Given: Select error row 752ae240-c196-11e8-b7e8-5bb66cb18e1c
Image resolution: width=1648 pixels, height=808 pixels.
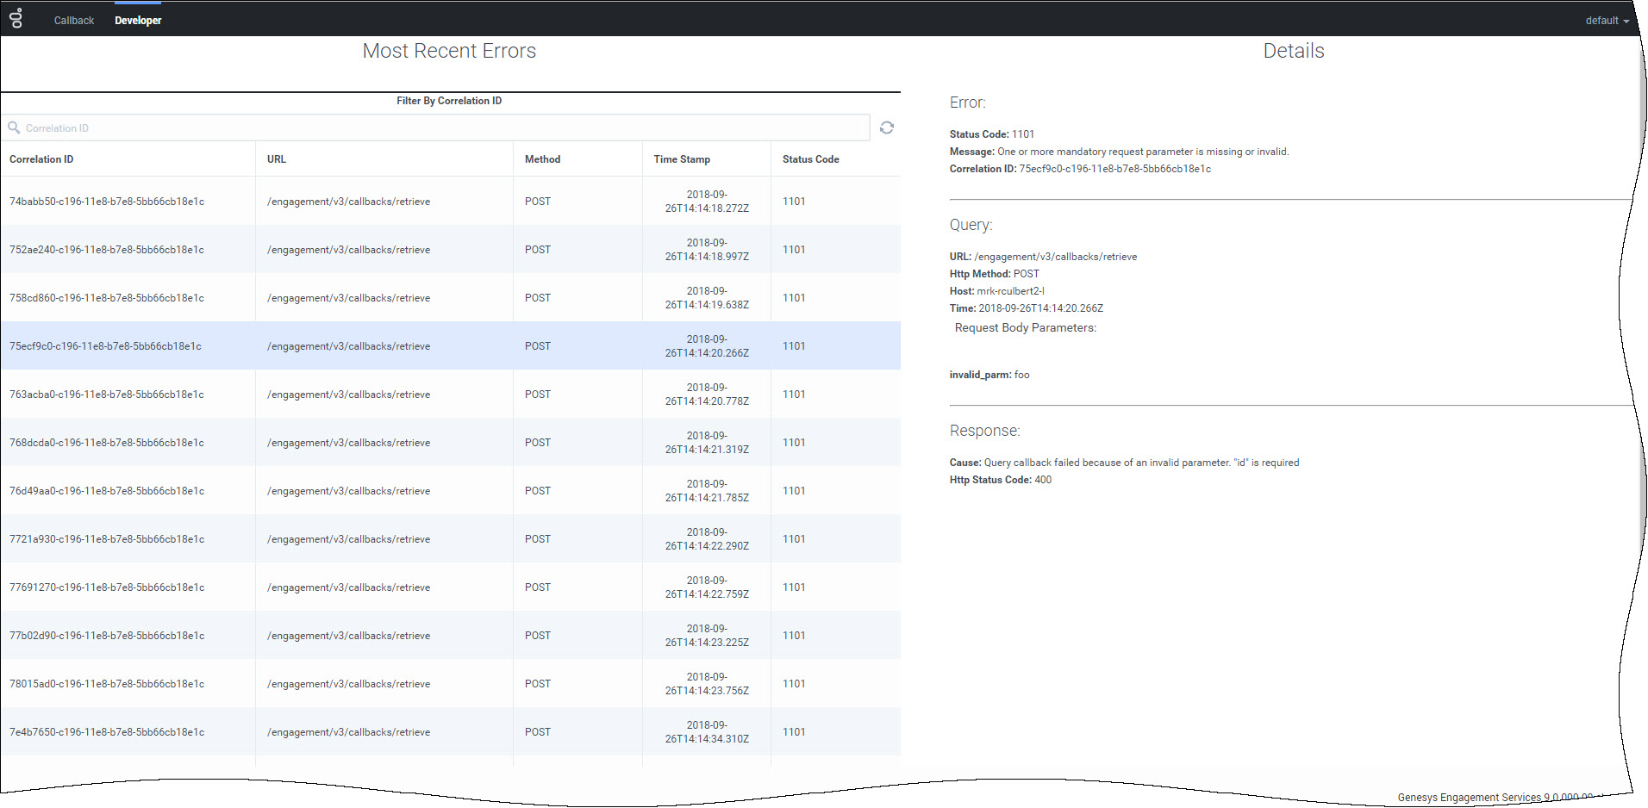Looking at the screenshot, I should [107, 250].
